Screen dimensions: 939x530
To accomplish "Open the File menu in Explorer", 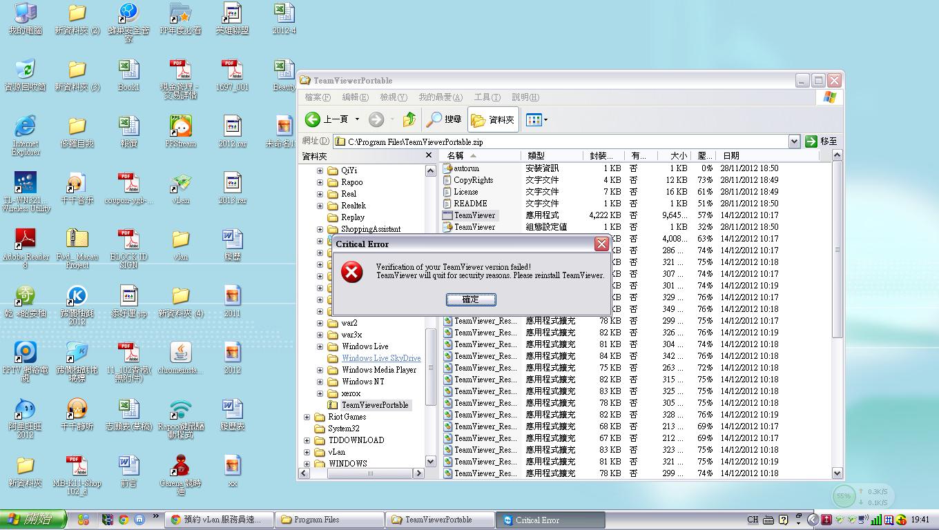I will click(x=318, y=97).
